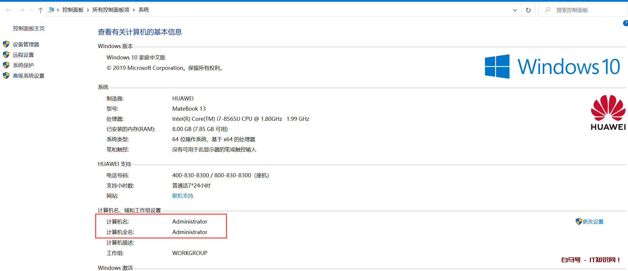628x271 pixels.
Task: Click the shield icon beside 设备管理器
Action: pos(6,44)
